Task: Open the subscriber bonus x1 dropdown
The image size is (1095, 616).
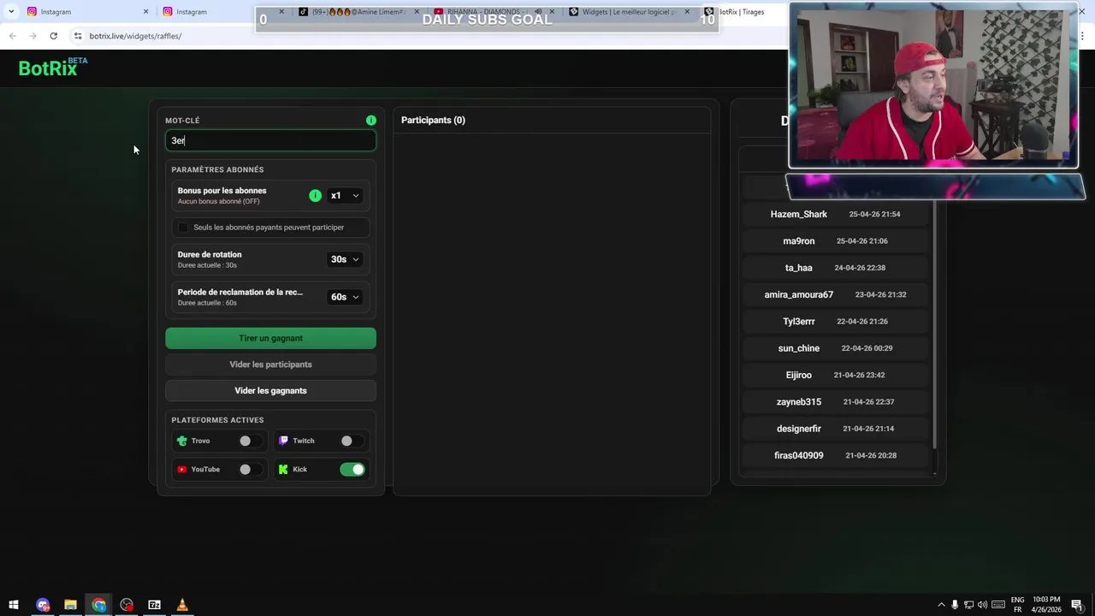Action: [345, 196]
